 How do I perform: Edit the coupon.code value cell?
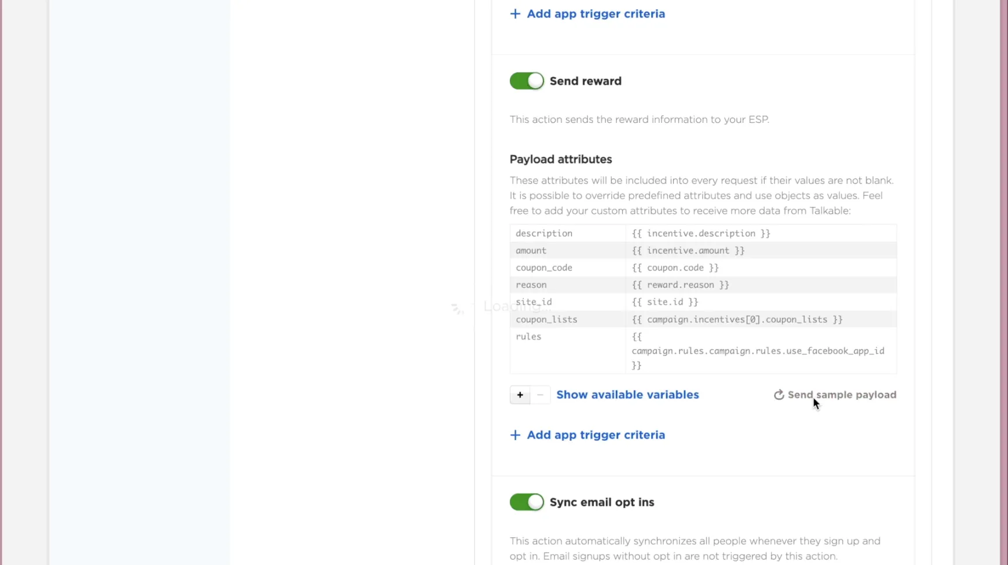(x=761, y=268)
